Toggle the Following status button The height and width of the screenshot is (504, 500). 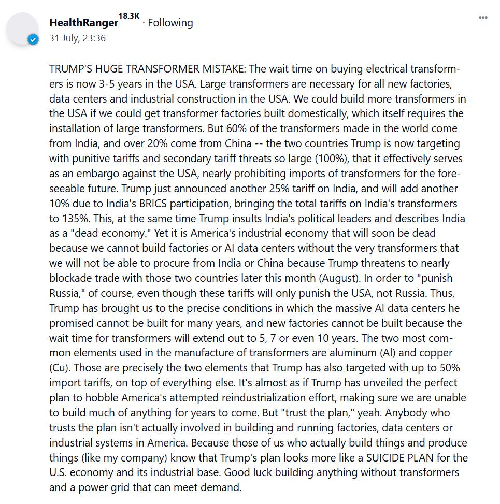tap(170, 23)
